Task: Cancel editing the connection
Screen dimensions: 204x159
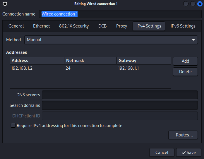Action: click(x=162, y=152)
